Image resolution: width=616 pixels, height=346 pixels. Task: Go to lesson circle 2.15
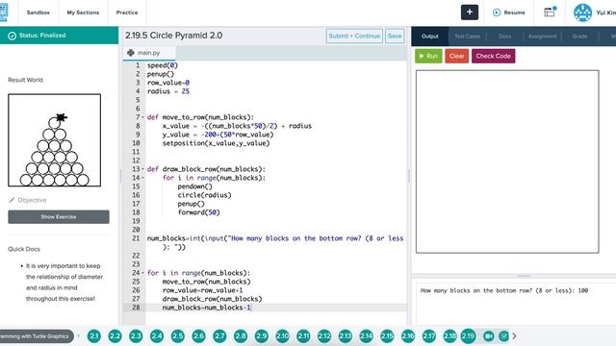(387, 336)
